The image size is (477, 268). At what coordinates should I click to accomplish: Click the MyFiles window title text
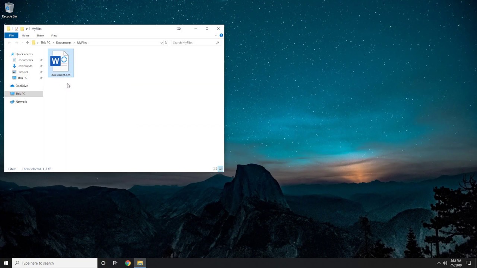click(37, 29)
